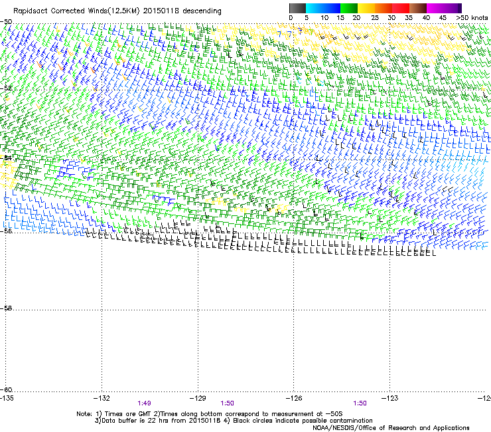The width and height of the screenshot is (491, 432).
Task: Click the '45' legend scale label
Action: click(x=443, y=18)
